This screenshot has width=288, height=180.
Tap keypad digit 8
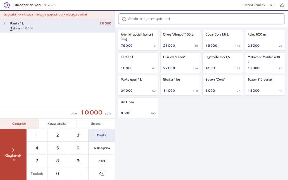pyautogui.click(x=58, y=161)
